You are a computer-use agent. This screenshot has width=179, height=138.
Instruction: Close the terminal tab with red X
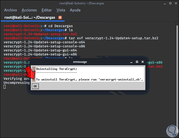(60, 17)
